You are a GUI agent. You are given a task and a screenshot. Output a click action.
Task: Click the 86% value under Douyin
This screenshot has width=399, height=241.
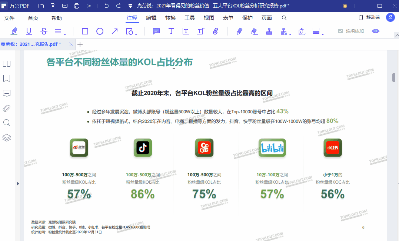[x=143, y=194]
